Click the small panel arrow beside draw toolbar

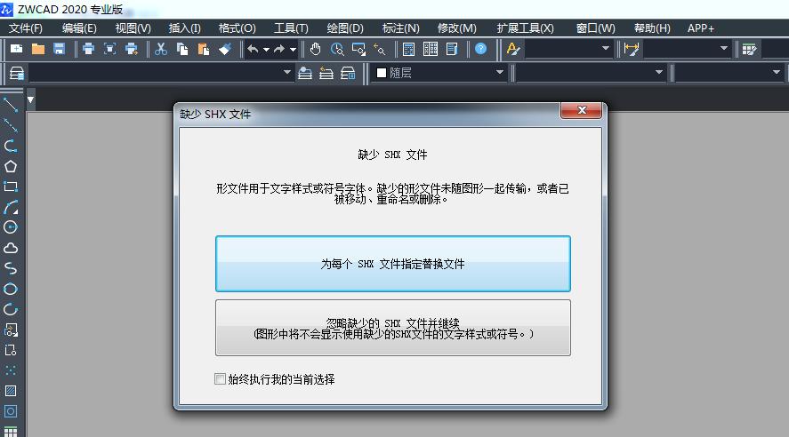(x=31, y=100)
